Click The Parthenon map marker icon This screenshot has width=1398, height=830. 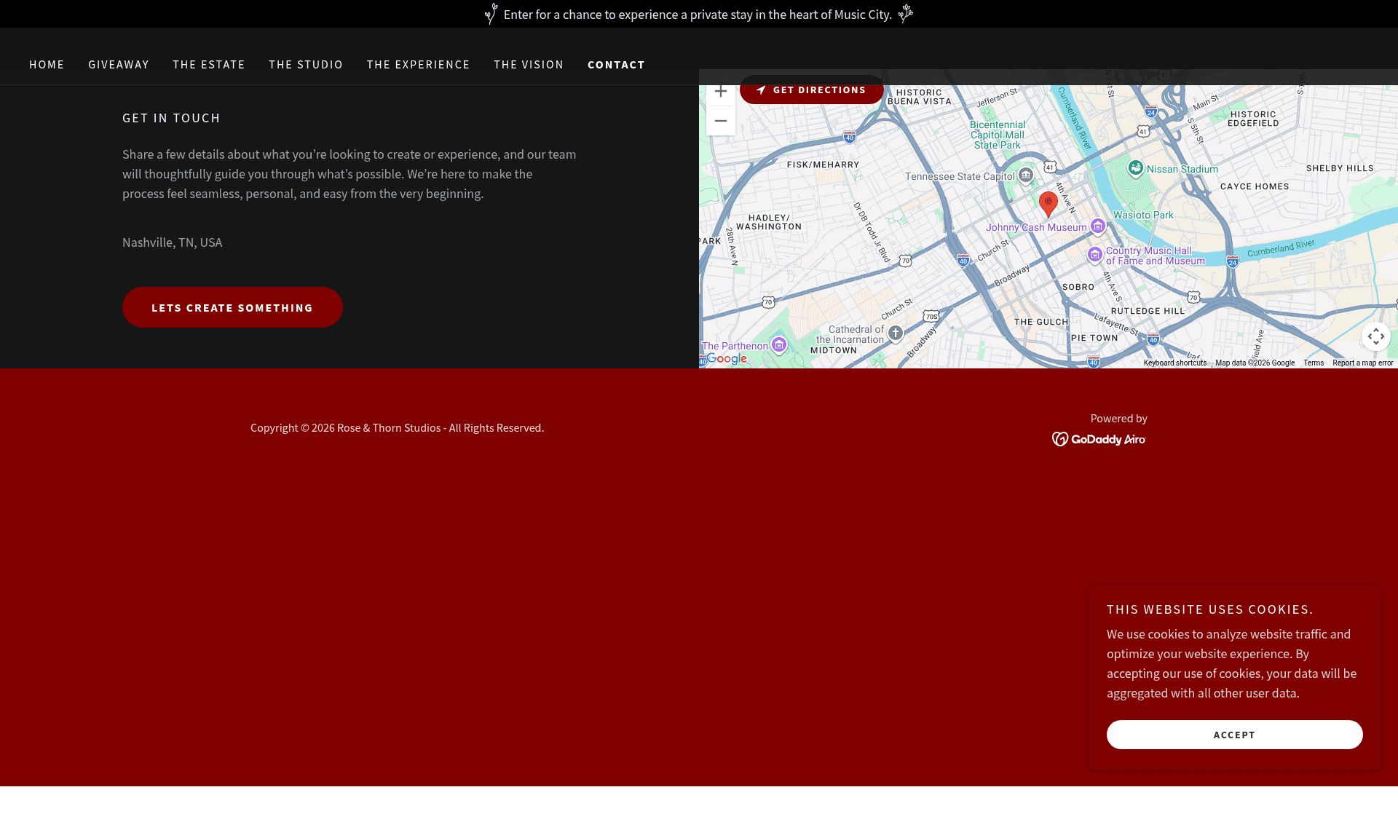779,344
